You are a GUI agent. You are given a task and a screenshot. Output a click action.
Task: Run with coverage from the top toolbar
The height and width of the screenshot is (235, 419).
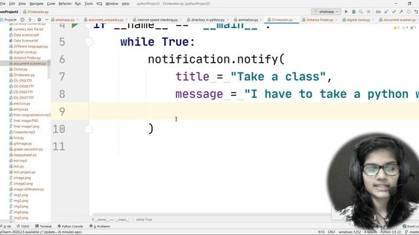point(361,12)
